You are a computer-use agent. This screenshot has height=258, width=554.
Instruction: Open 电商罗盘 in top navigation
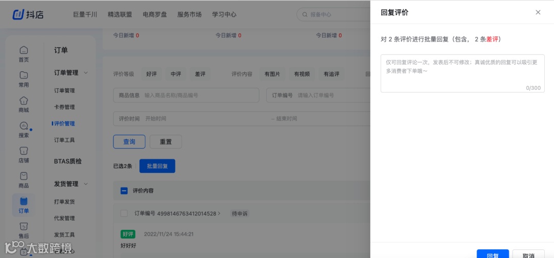click(155, 14)
